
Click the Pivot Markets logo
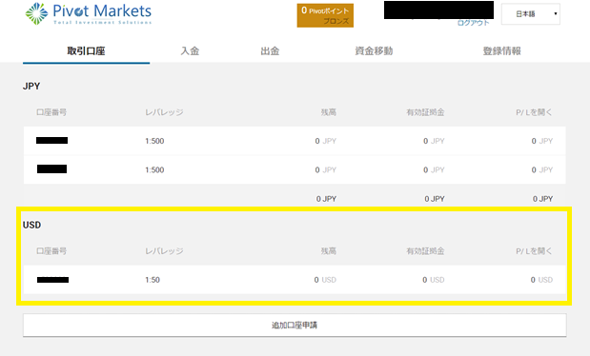coord(89,13)
